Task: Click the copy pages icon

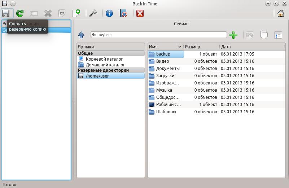Action: [x=264, y=35]
